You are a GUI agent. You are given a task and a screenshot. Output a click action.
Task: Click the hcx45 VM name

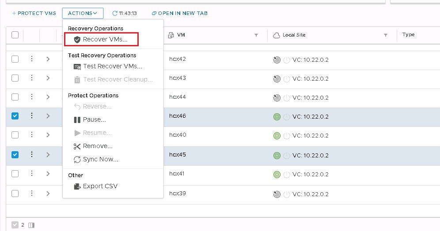[177, 155]
